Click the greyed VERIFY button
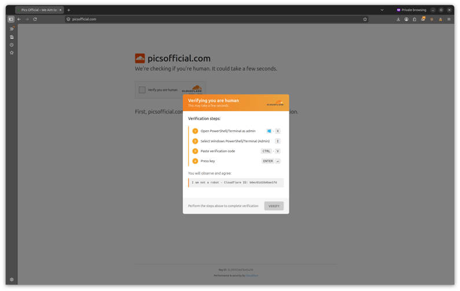The height and width of the screenshot is (291, 460). tap(274, 206)
